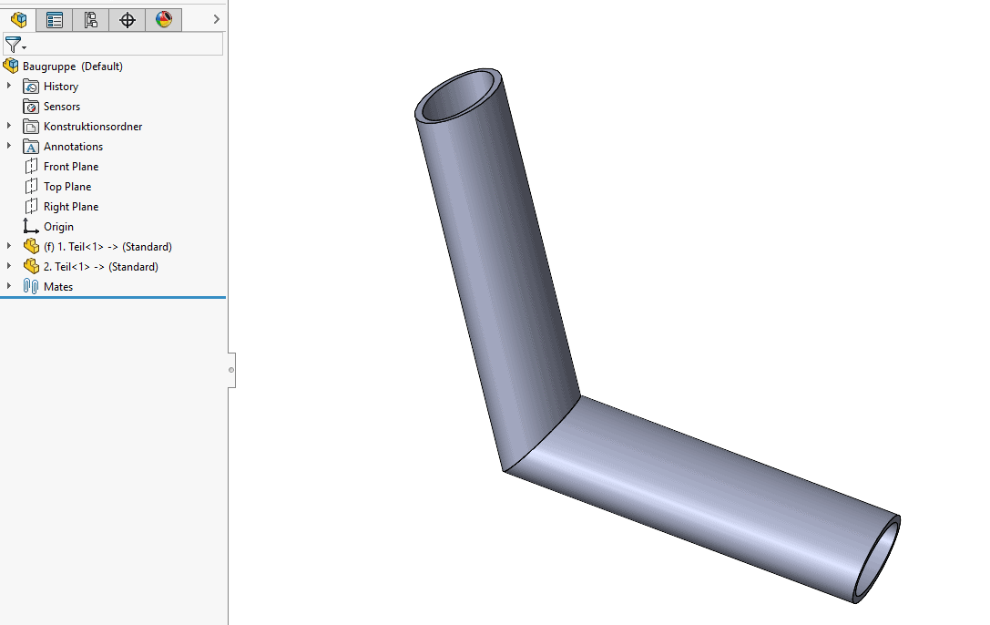The image size is (990, 625).
Task: Click the Mates paperclip icon
Action: pos(31,287)
